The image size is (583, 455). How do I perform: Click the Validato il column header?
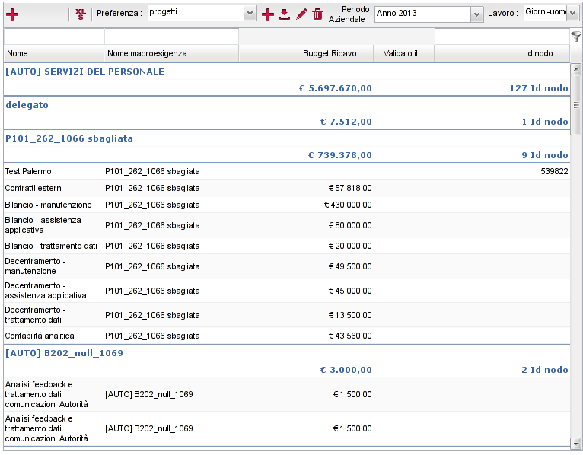point(403,53)
